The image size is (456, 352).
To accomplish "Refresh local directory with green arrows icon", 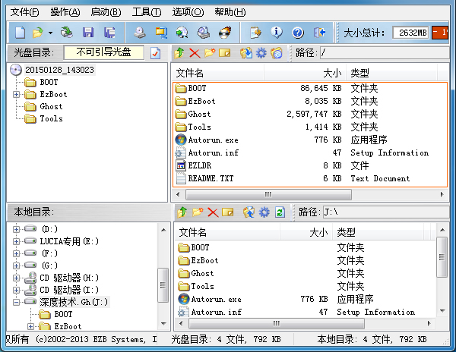I will (280, 212).
